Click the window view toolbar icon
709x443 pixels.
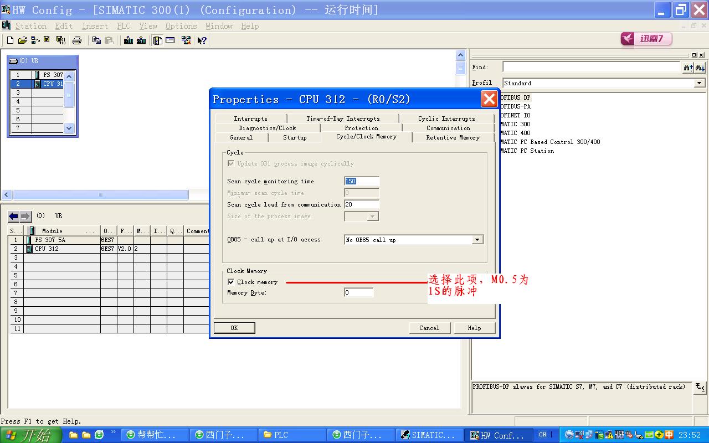click(x=170, y=40)
